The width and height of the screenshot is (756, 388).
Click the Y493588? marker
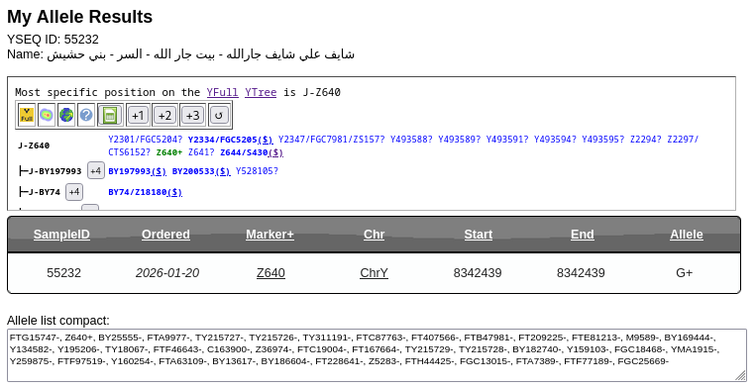coord(411,140)
